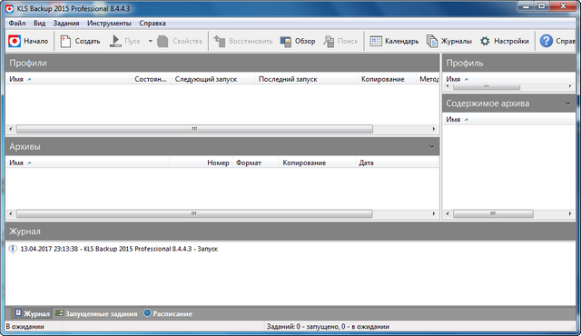Click the Архивы list horizontal scrollbar thumb
The width and height of the screenshot is (581, 336).
click(194, 213)
